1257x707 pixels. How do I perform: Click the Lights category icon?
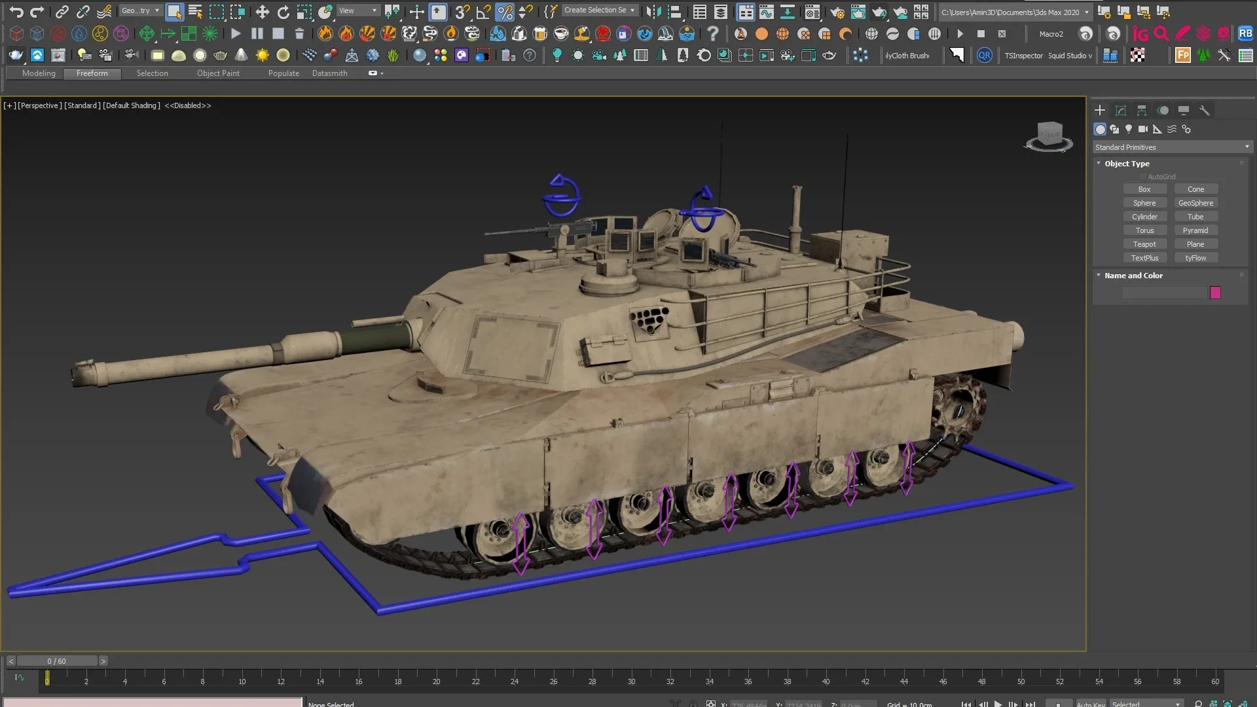[x=1128, y=129]
